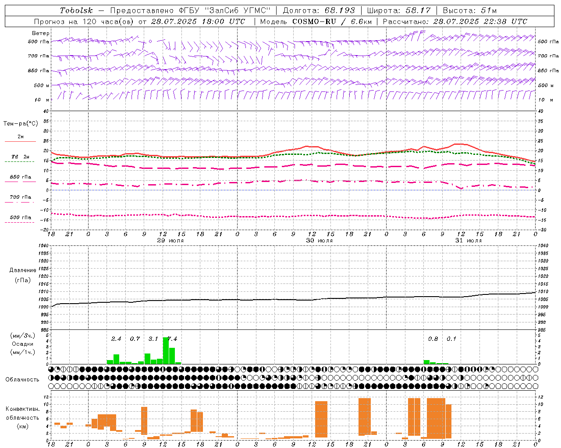The image size is (561, 448).
Task: Click the precipitation total "3.1"
Action: click(x=153, y=339)
